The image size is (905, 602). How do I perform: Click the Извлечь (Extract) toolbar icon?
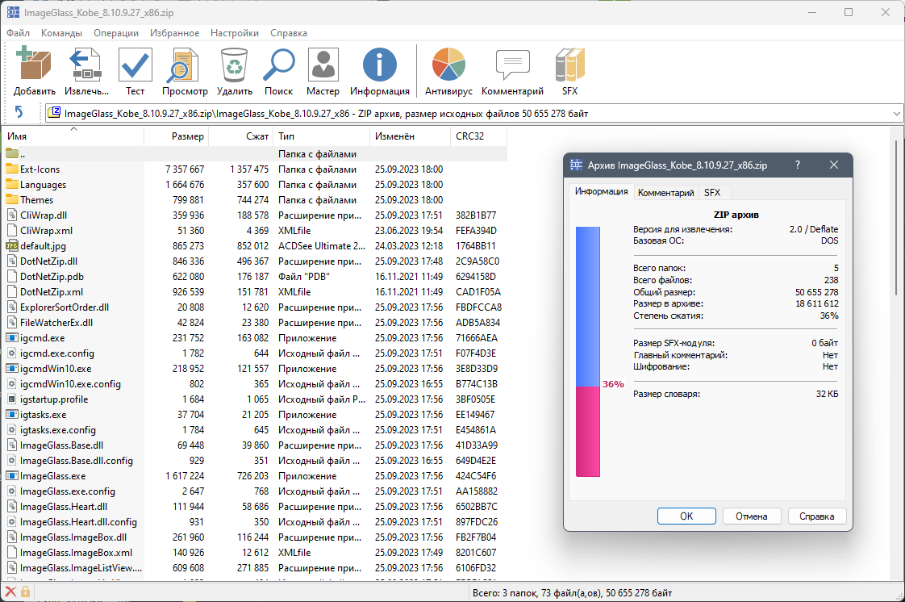point(86,65)
